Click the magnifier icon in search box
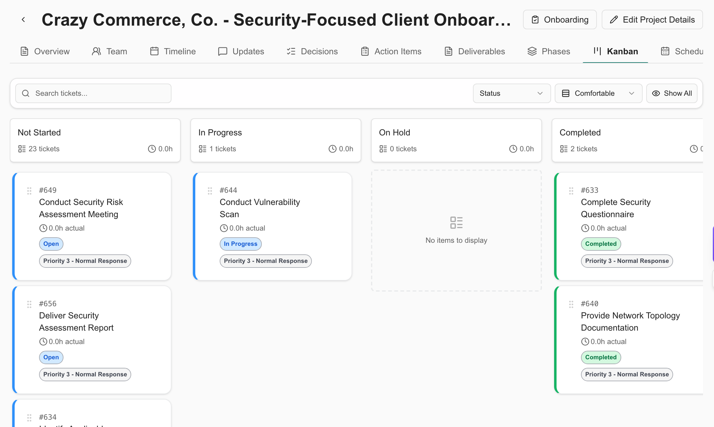The width and height of the screenshot is (714, 427). [26, 93]
